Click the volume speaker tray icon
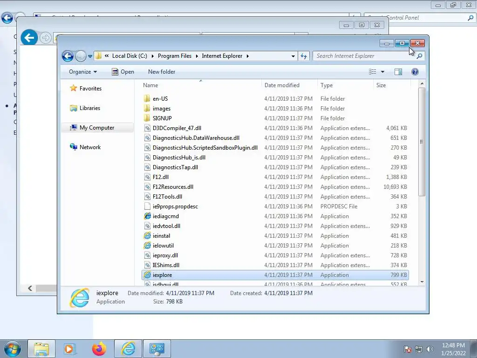This screenshot has height=358, width=477. click(x=429, y=349)
